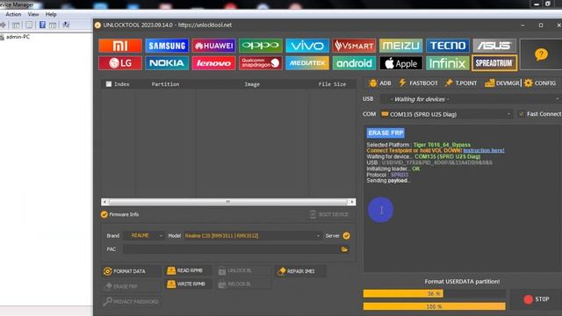Click the 56% progress bar
Screen dimensions: 562x316
click(434, 293)
